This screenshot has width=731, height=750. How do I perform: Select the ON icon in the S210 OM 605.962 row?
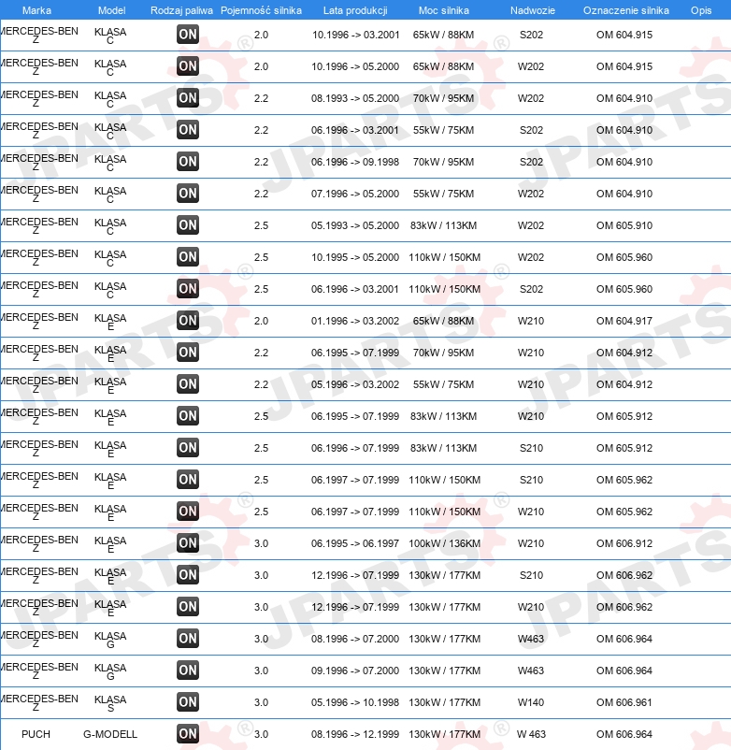[187, 480]
